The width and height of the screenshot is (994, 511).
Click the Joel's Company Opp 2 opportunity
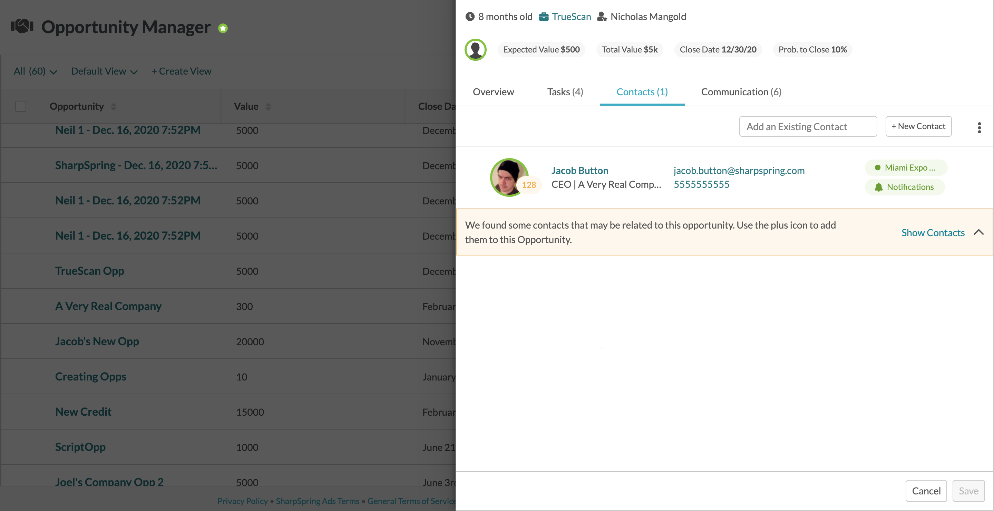[109, 482]
